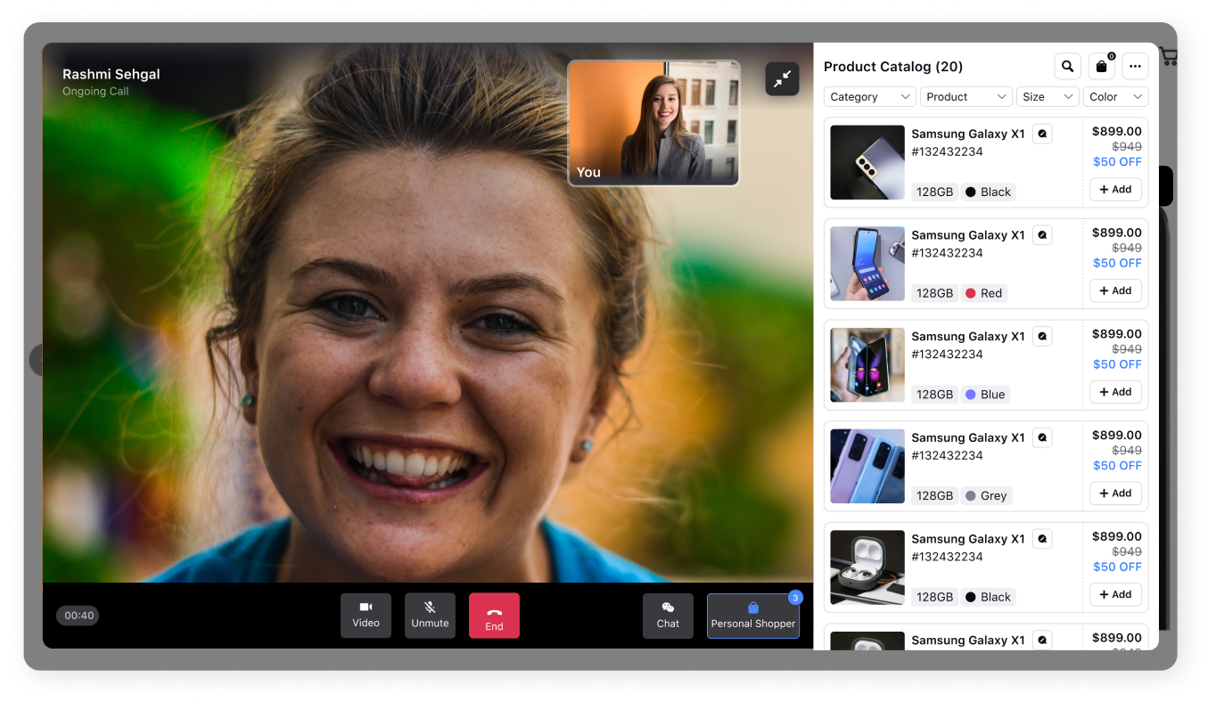Click the #132432234 SKU in the Red row

[x=947, y=253]
